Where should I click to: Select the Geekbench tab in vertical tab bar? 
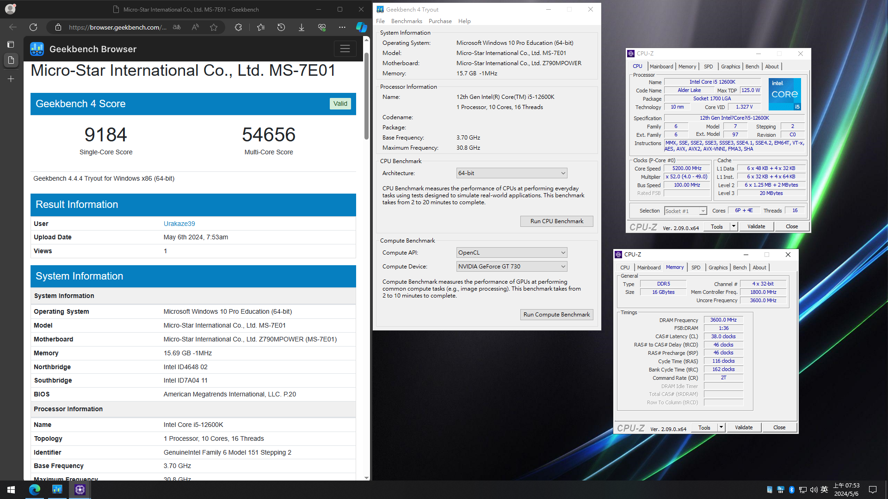(11, 60)
